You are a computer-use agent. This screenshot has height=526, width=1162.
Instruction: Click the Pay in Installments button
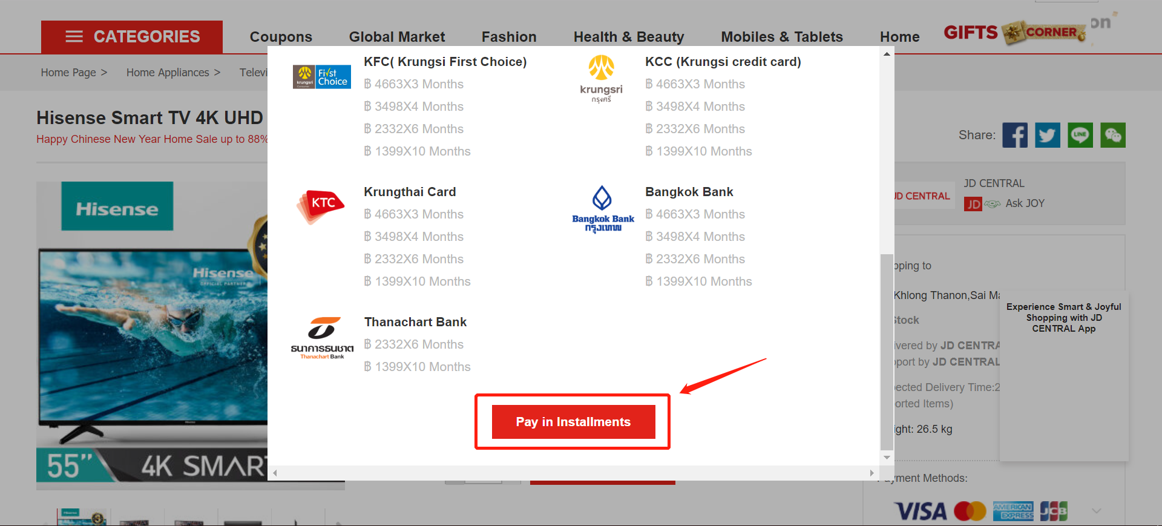pos(573,422)
